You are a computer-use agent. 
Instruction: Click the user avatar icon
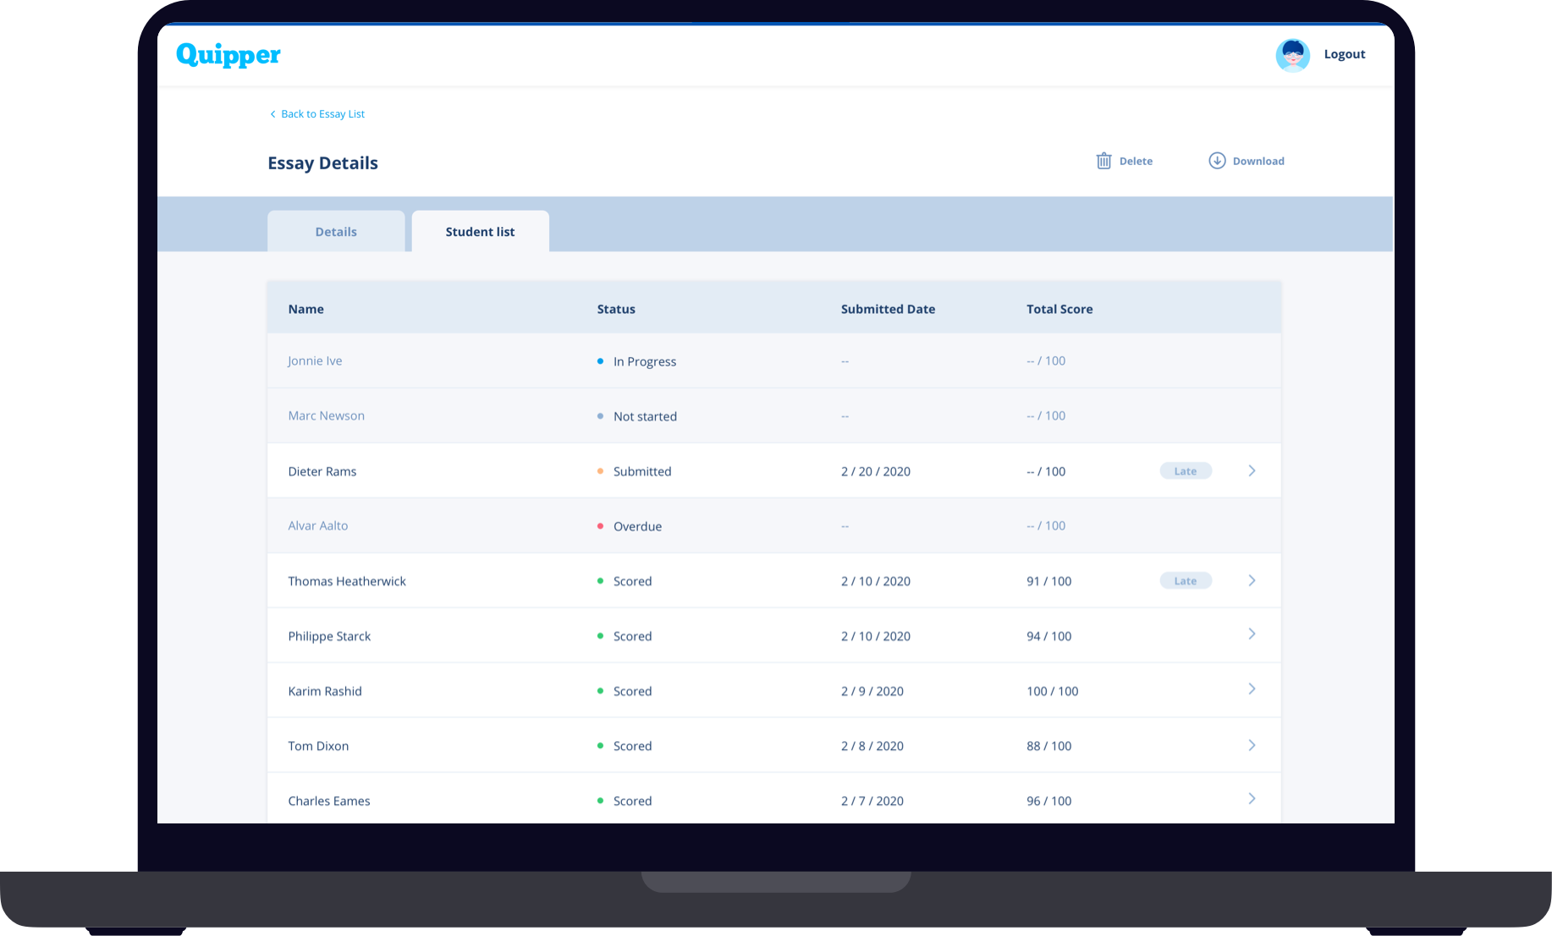pyautogui.click(x=1292, y=55)
